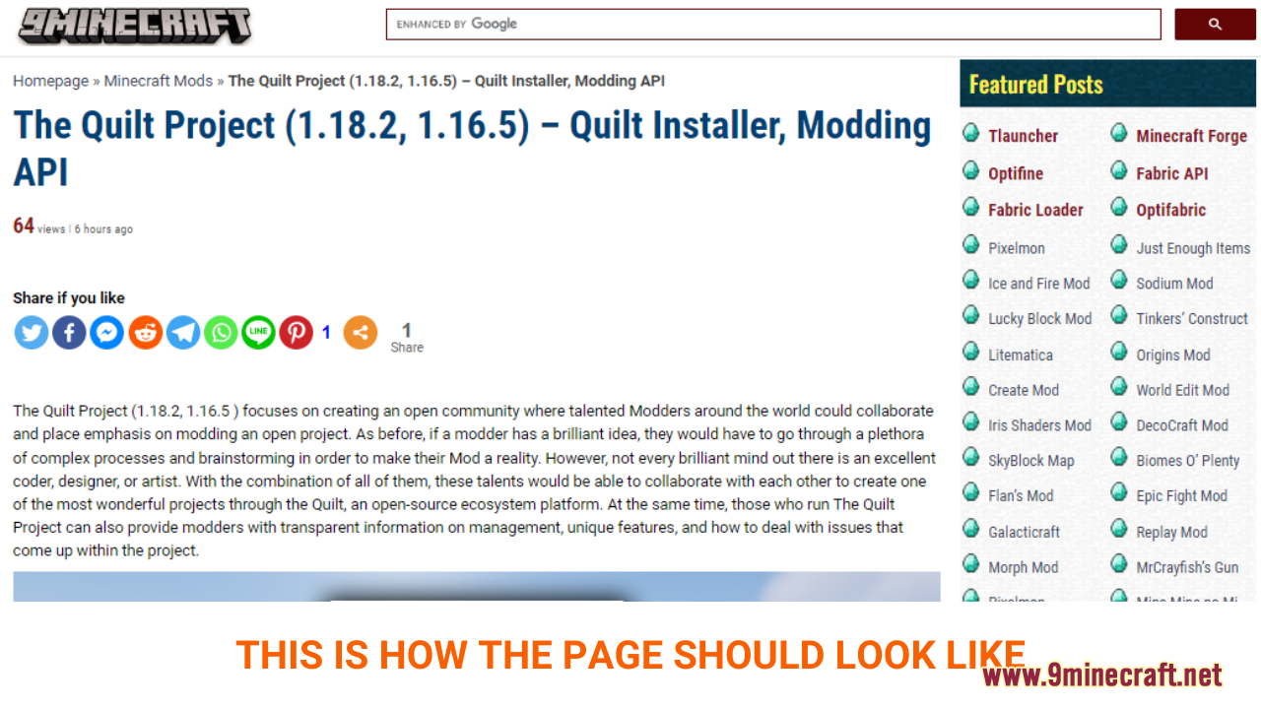Open the Litematica link

click(1021, 355)
